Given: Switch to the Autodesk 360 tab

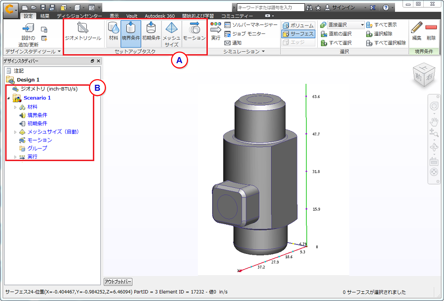Looking at the screenshot, I should click(160, 16).
